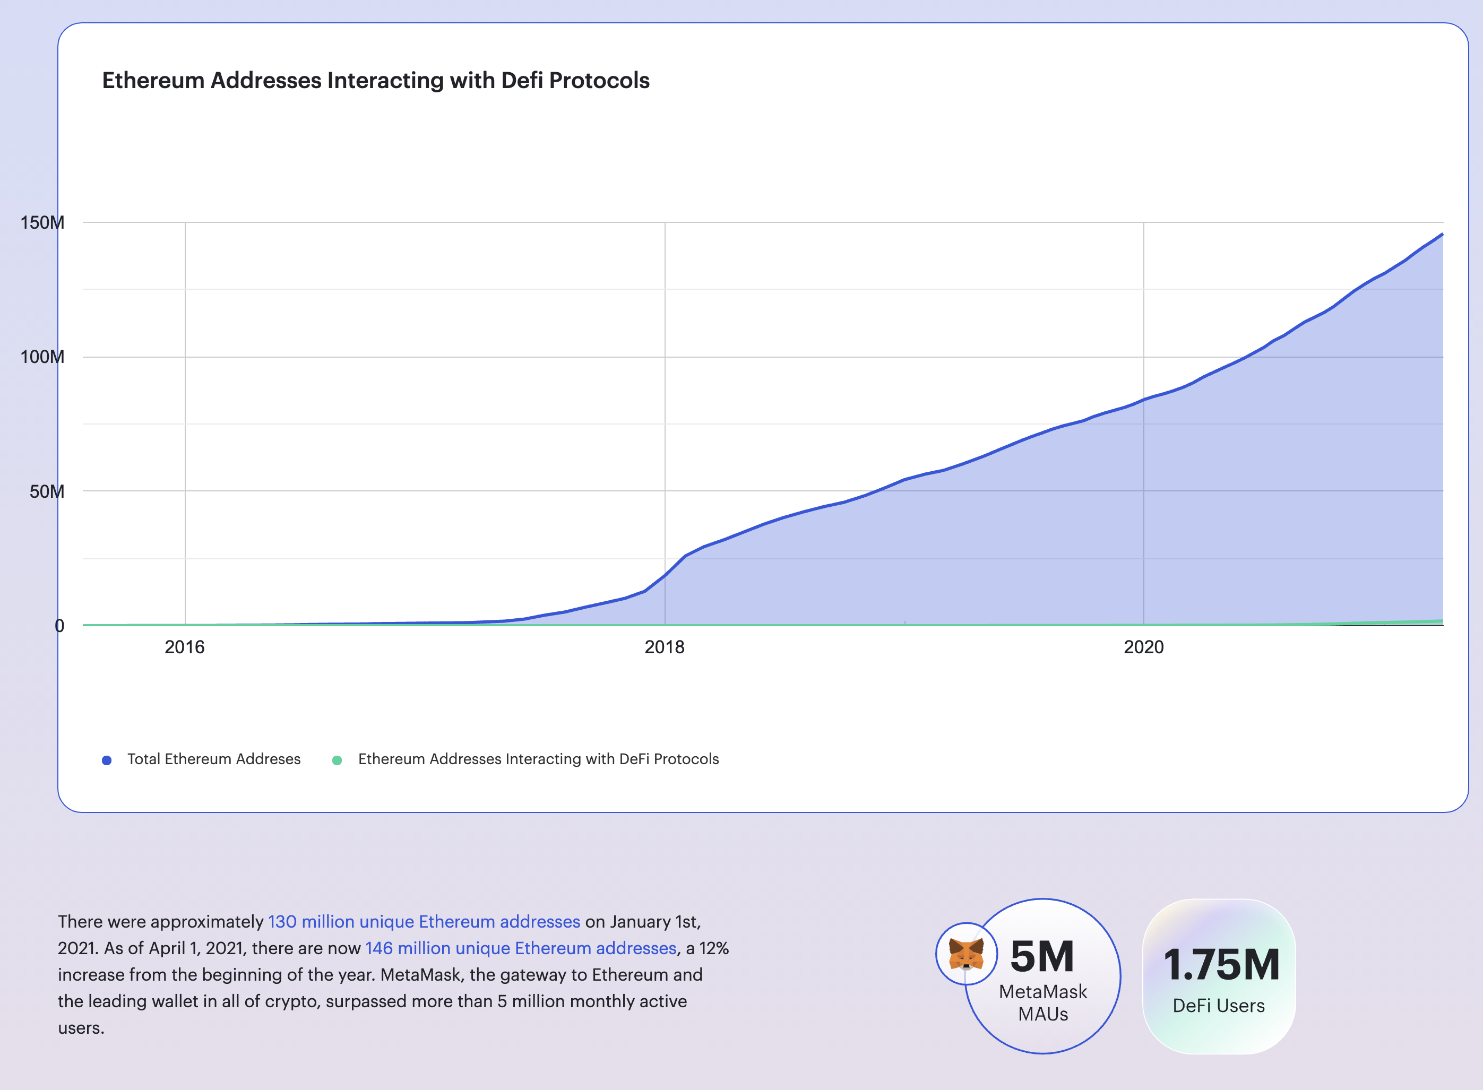Click the Ethereum Addresses Interacting with DeFi Protocols legend text
This screenshot has height=1090, width=1483.
pyautogui.click(x=538, y=759)
